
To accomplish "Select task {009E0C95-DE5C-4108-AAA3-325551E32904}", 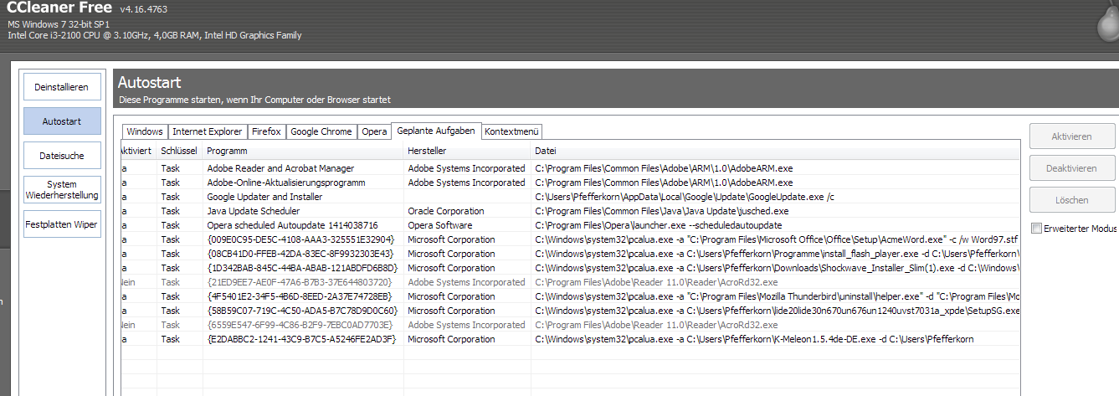I will click(570, 239).
